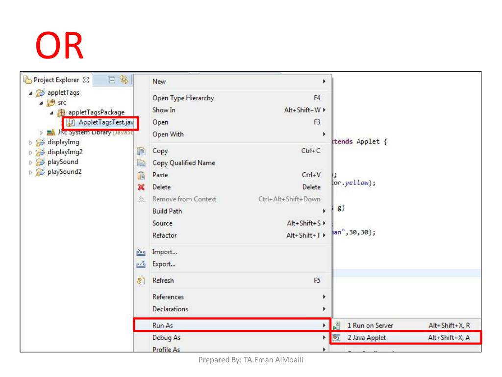Open the Refactor submenu

pos(233,235)
